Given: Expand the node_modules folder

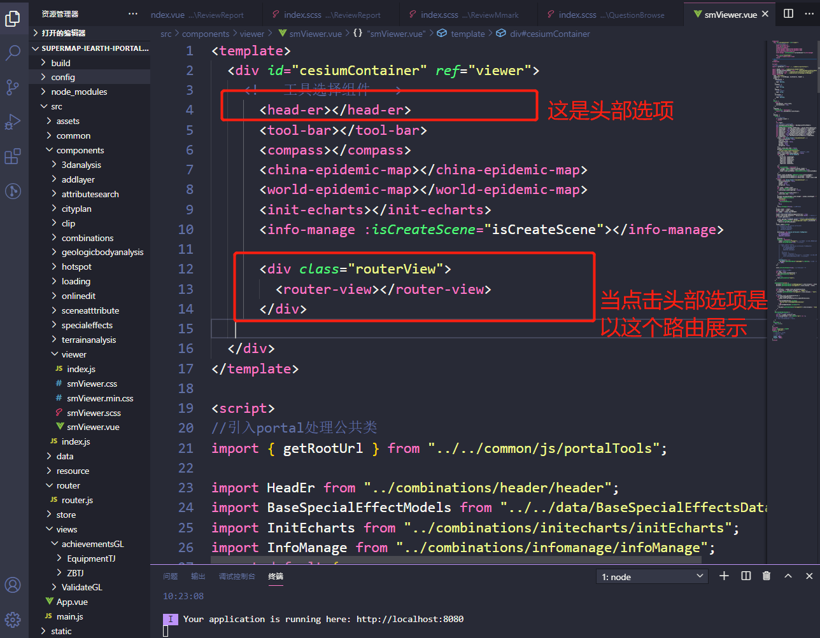Looking at the screenshot, I should (x=79, y=92).
